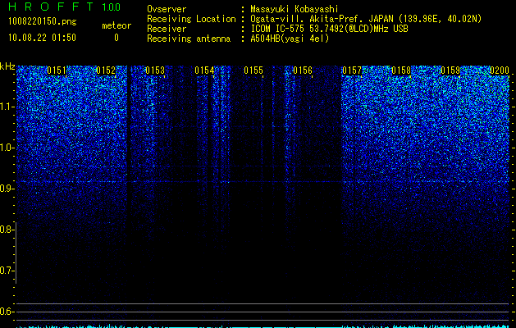Click the 0151 time marker
This screenshot has height=328, width=516.
pyautogui.click(x=57, y=71)
